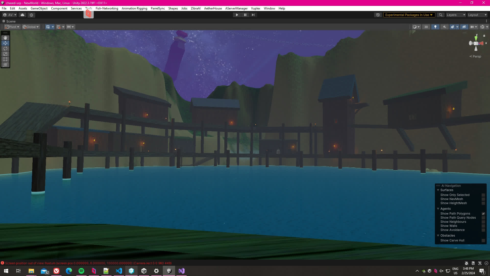Select the Scale tool

coord(5,54)
